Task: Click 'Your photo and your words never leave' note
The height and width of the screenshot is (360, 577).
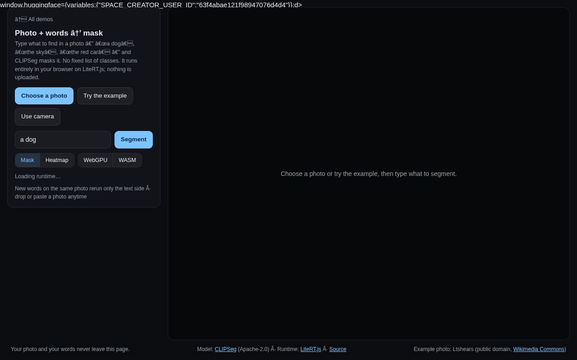Action: [70, 349]
